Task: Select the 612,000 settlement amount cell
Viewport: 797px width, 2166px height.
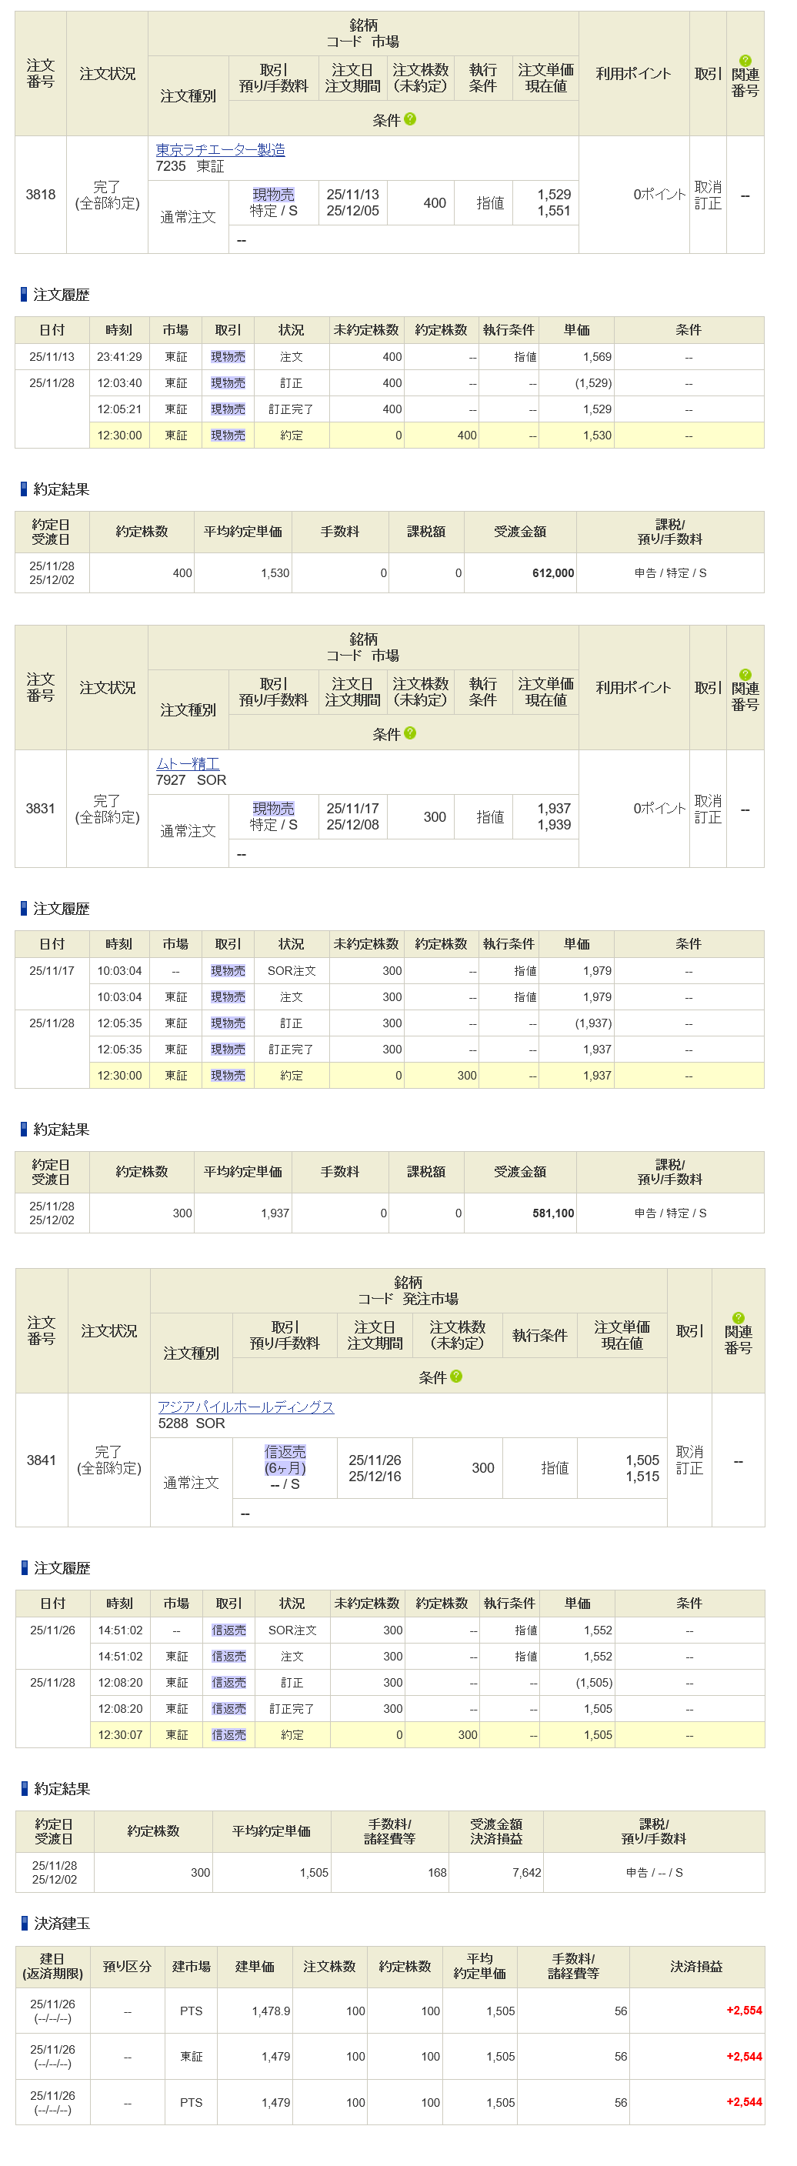Action: (552, 573)
